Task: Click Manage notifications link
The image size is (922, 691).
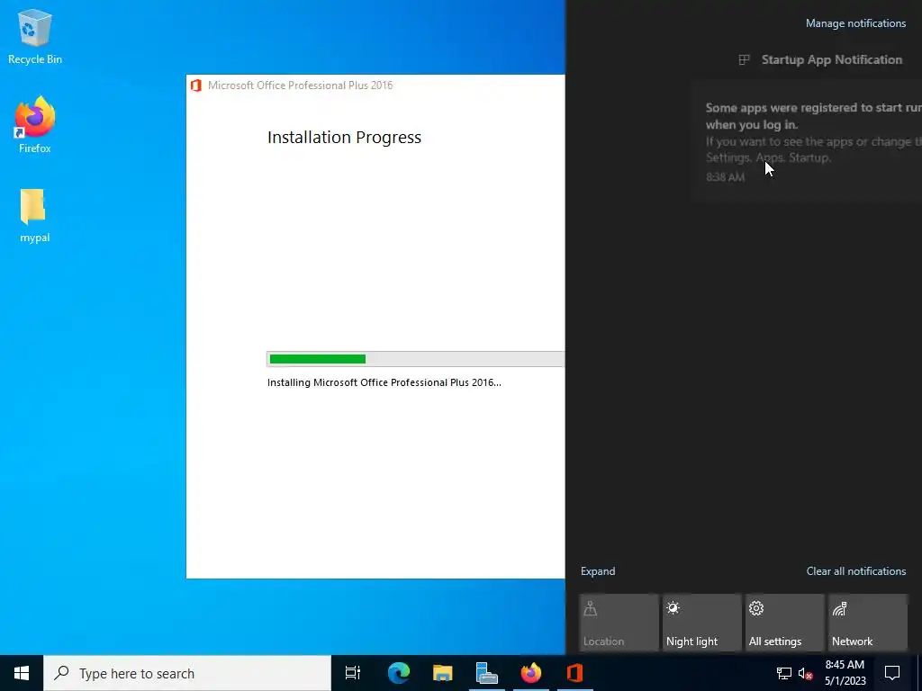Action: coord(855,23)
